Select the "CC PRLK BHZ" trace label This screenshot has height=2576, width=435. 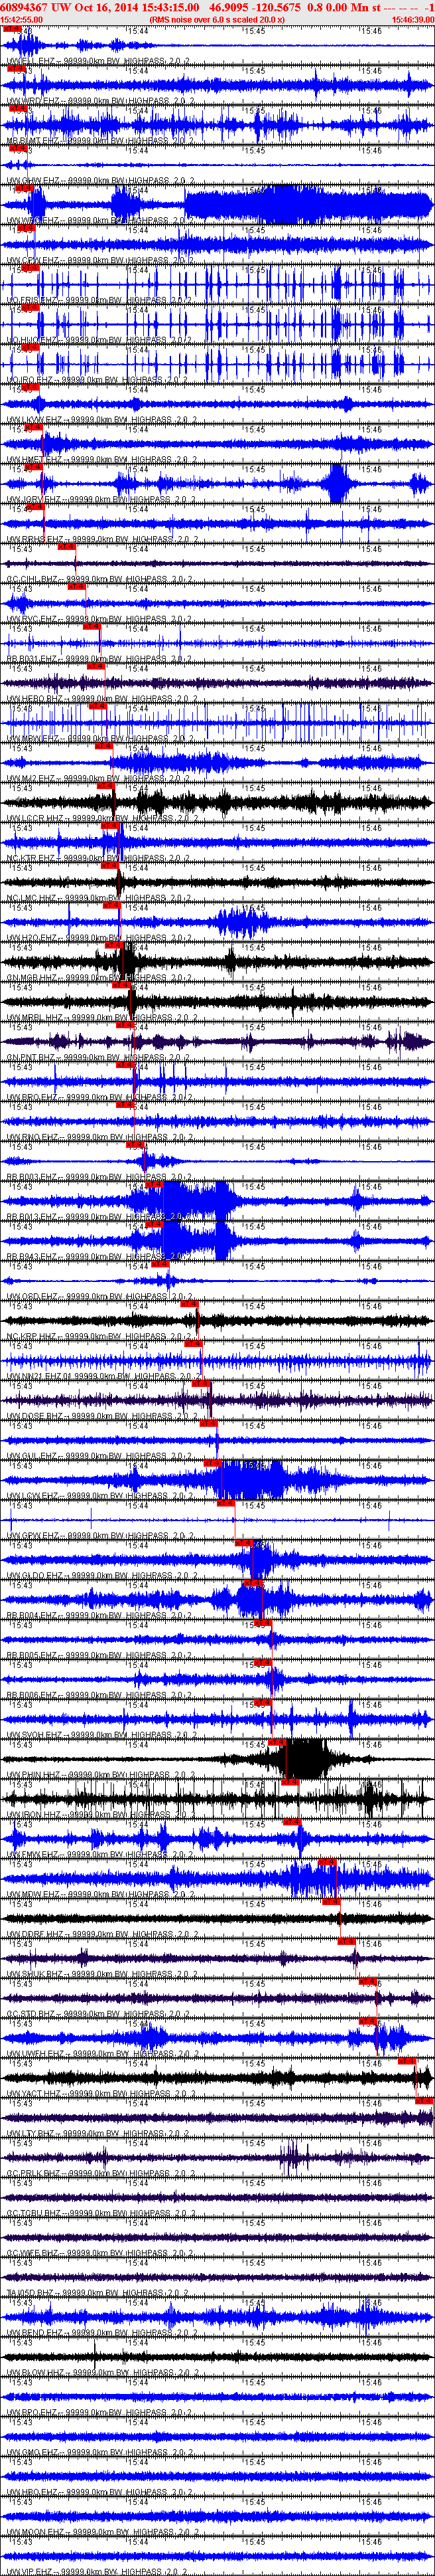[101, 2174]
